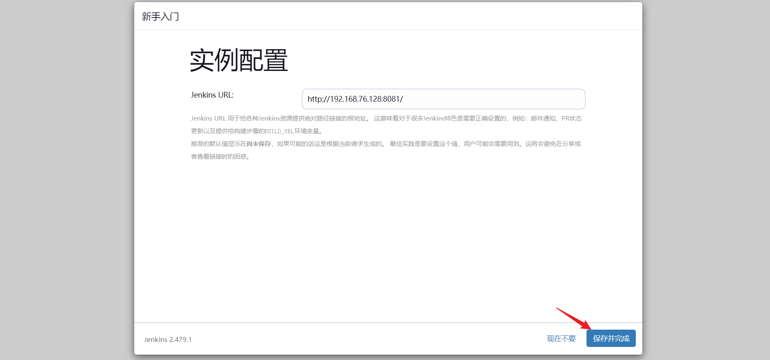Click the 保存并完成 button
Screen dimensions: 770x360
tap(611, 338)
